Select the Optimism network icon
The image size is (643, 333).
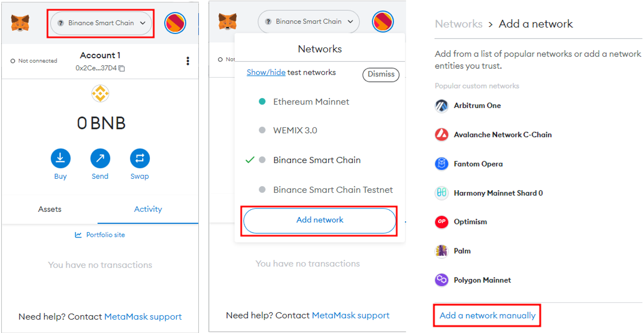441,222
